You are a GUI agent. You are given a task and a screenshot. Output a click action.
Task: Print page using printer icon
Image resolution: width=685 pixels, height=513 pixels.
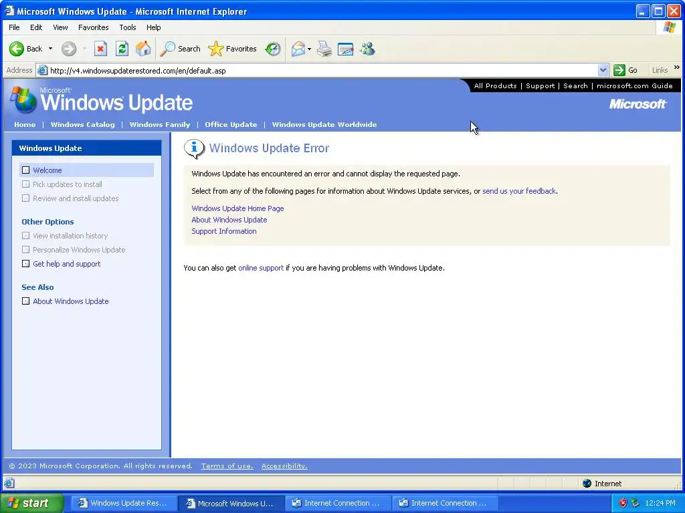click(324, 49)
